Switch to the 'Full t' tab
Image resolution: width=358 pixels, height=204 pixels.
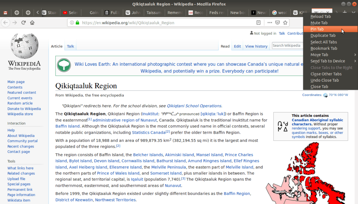click(113, 13)
